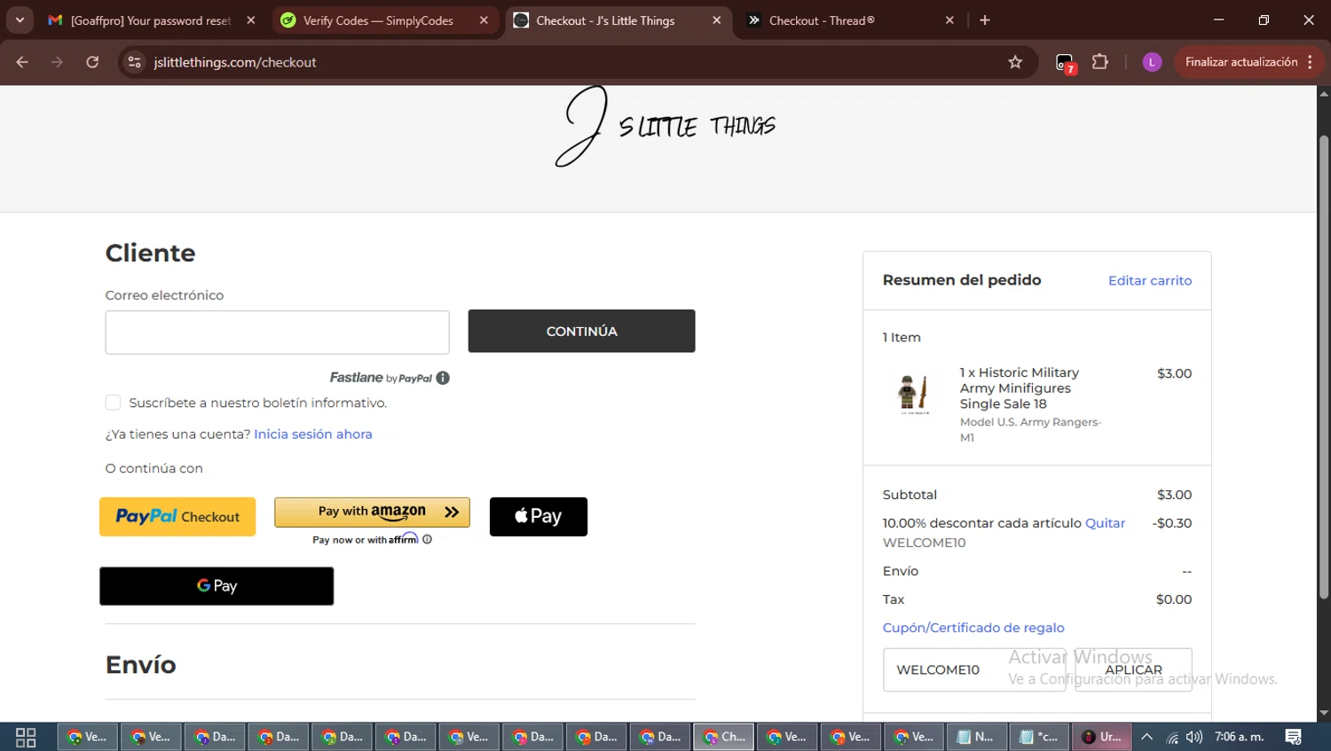The width and height of the screenshot is (1331, 751).
Task: Click the WELCOME10 applied code text
Action: (924, 543)
